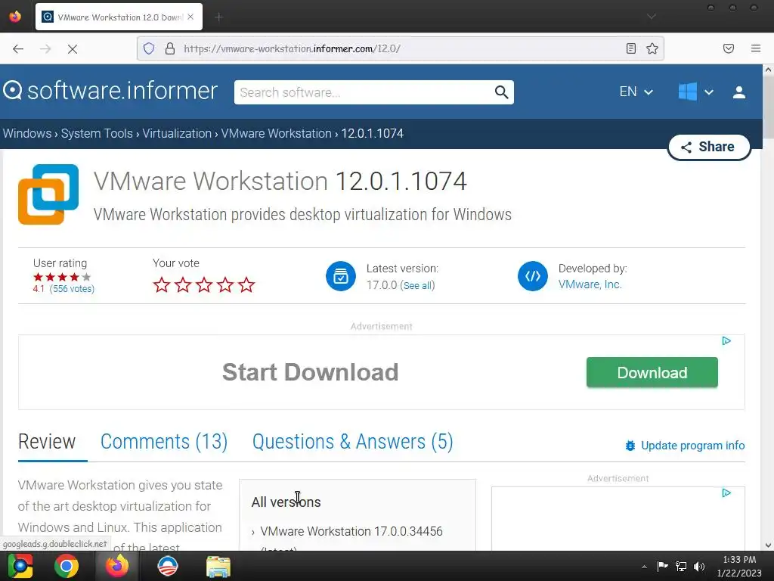Rate five stars under Your vote
The height and width of the screenshot is (581, 774).
tap(246, 285)
